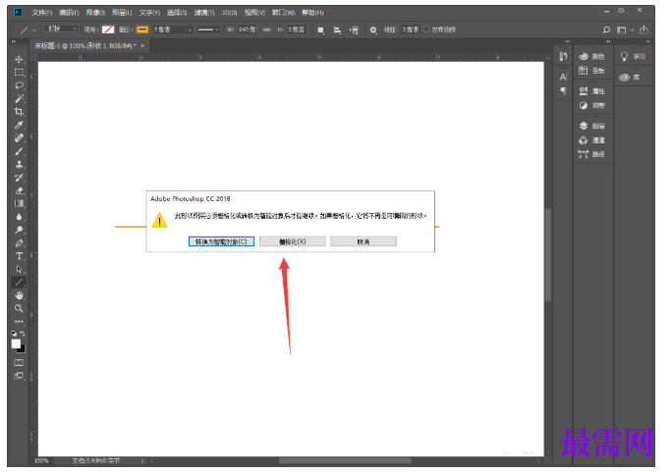This screenshot has width=671, height=473.
Task: Select the Crop tool
Action: click(x=19, y=112)
